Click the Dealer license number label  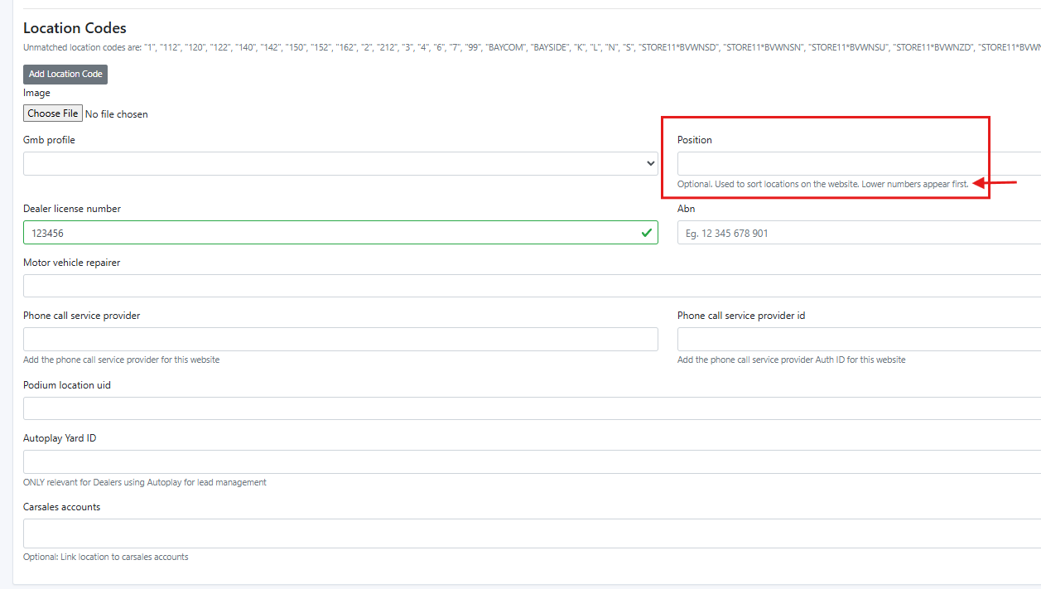point(72,209)
